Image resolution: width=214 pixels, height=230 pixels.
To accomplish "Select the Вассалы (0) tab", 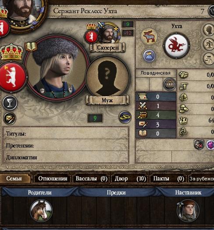I will click(92, 178).
